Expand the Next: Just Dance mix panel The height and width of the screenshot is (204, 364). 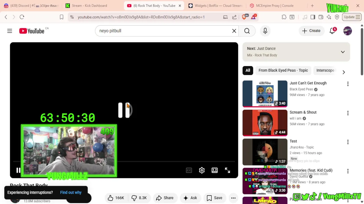tap(343, 52)
